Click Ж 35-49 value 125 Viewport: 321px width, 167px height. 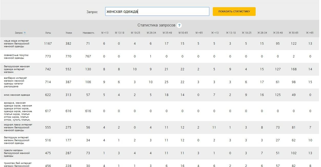coord(278,95)
